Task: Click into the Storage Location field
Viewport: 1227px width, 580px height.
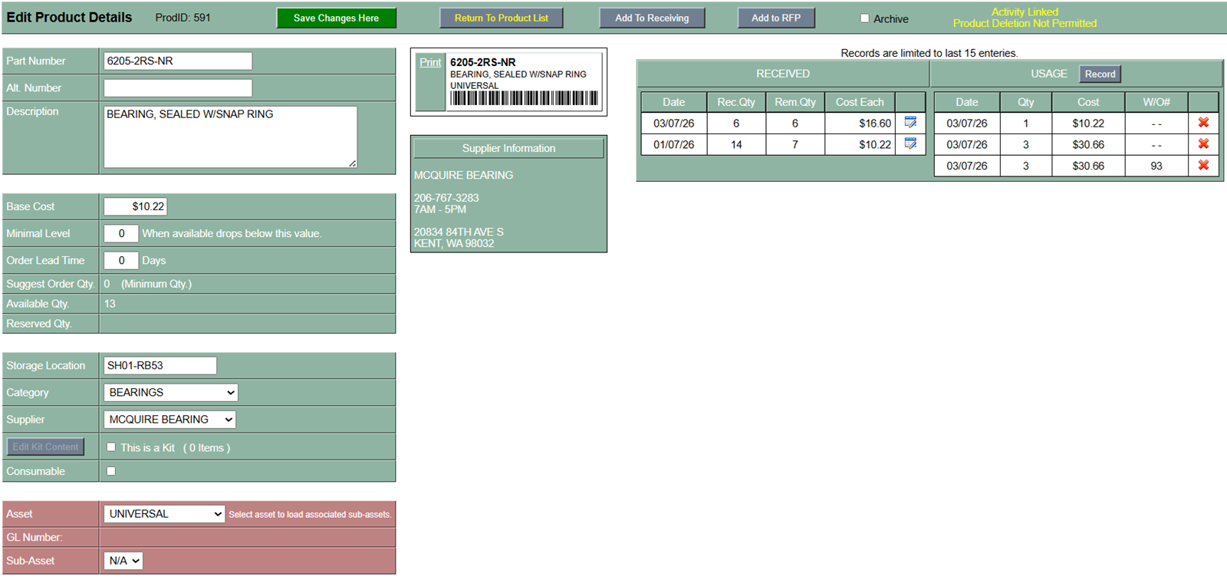Action: pos(160,366)
